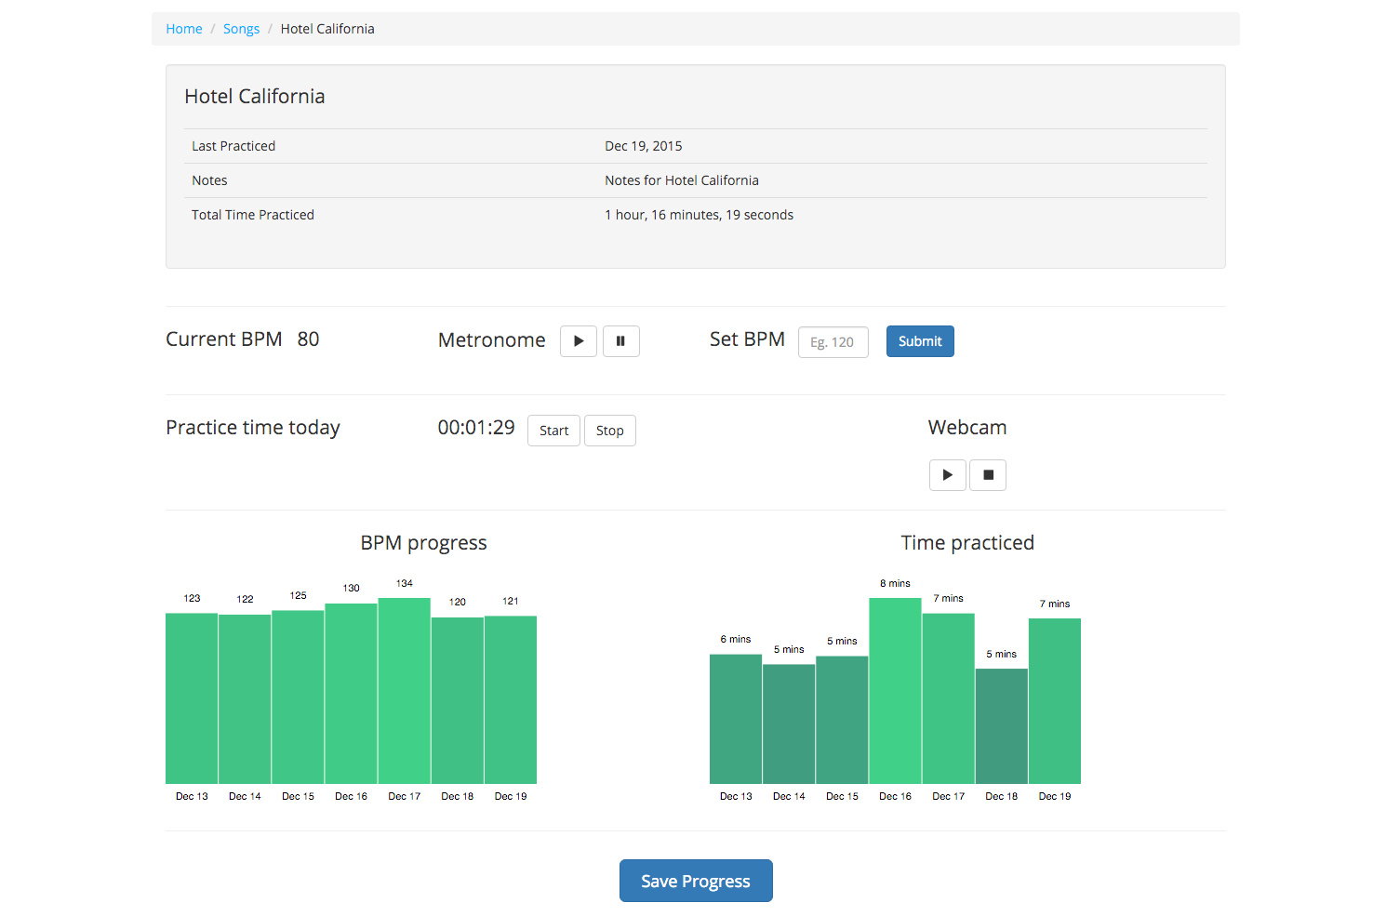Select the Dec 13 bar in Time practiced
Viewport: 1386px width, 916px height.
(736, 719)
